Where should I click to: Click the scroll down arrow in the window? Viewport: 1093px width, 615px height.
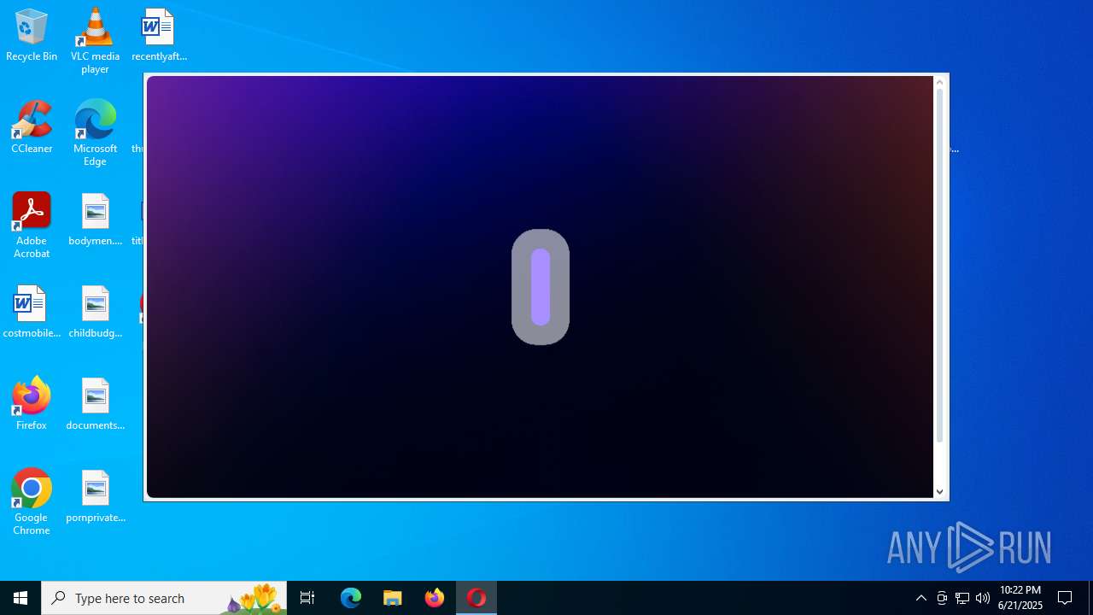tap(939, 492)
